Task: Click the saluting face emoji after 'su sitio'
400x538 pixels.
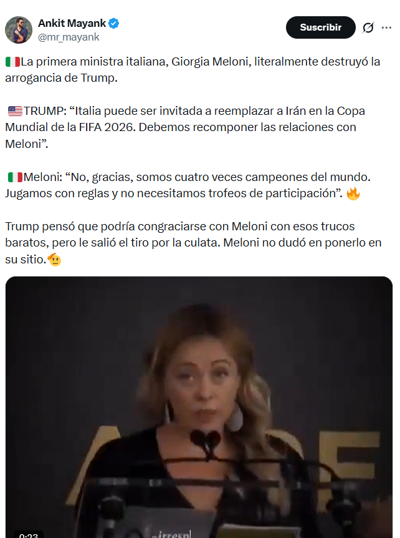Action: pos(54,260)
